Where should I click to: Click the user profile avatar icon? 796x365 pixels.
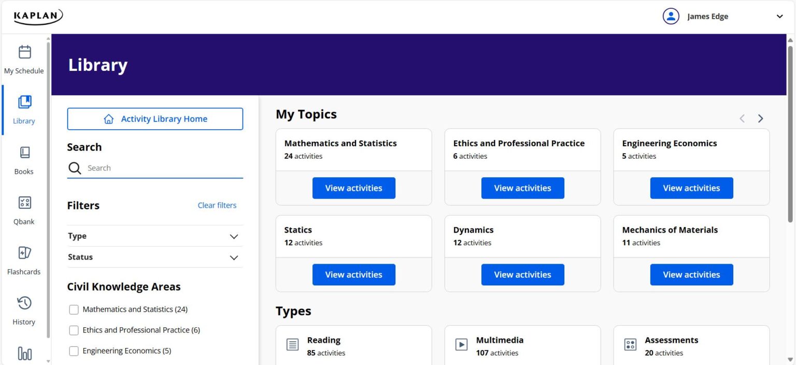pyautogui.click(x=671, y=17)
